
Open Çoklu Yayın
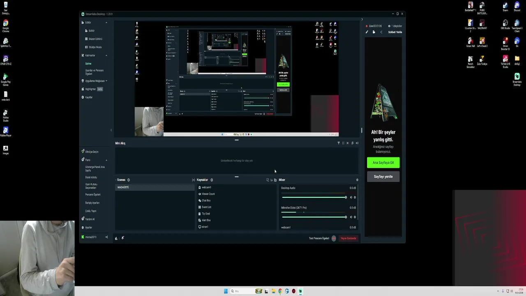[91, 211]
